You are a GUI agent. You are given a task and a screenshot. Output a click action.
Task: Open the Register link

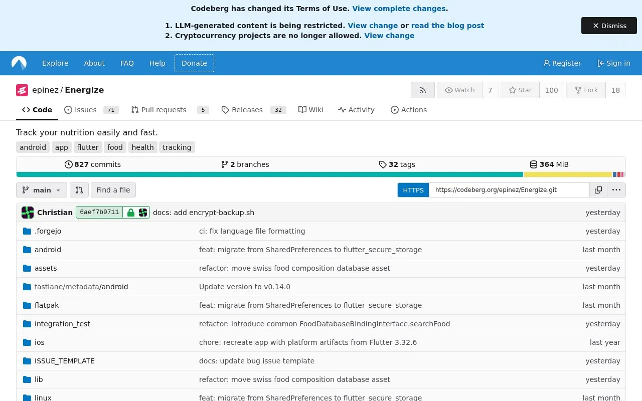562,63
